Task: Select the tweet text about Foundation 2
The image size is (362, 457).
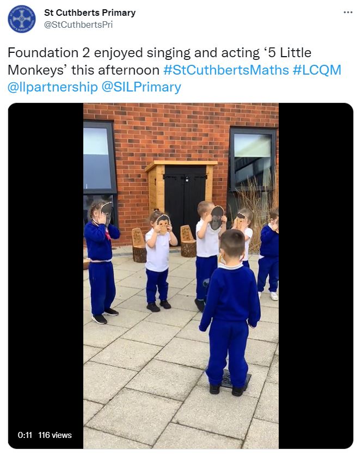Action: [x=174, y=70]
